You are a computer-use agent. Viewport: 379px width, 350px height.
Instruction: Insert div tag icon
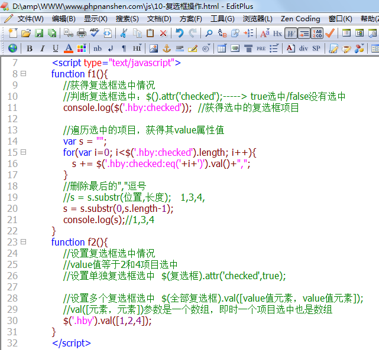(x=303, y=48)
